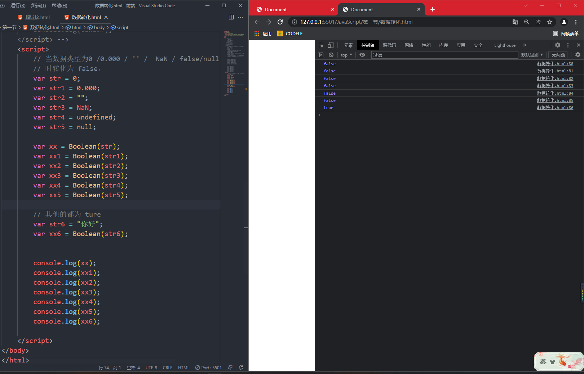The width and height of the screenshot is (584, 374).
Task: Toggle CRLF line endings in status bar
Action: 167,368
